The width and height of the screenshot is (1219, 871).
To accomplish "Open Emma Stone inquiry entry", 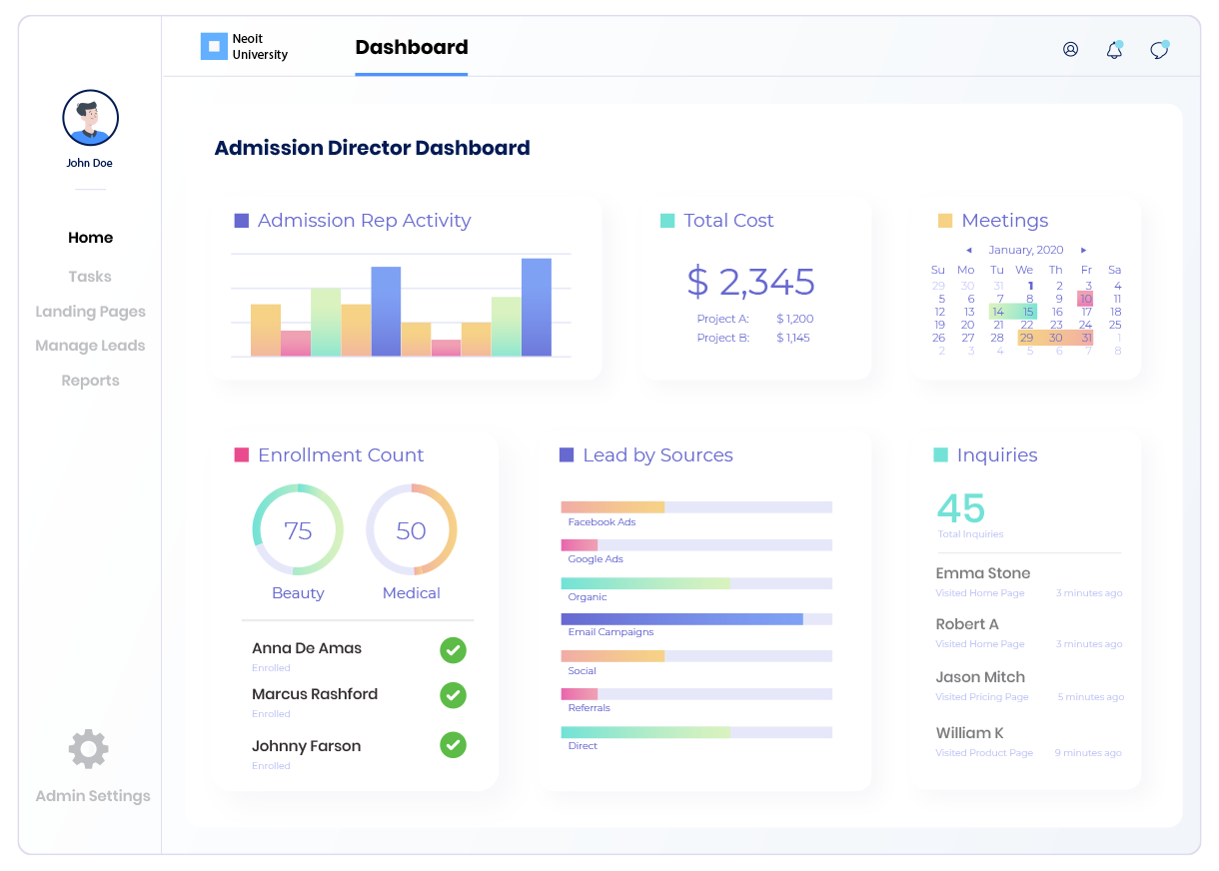I will coord(983,573).
